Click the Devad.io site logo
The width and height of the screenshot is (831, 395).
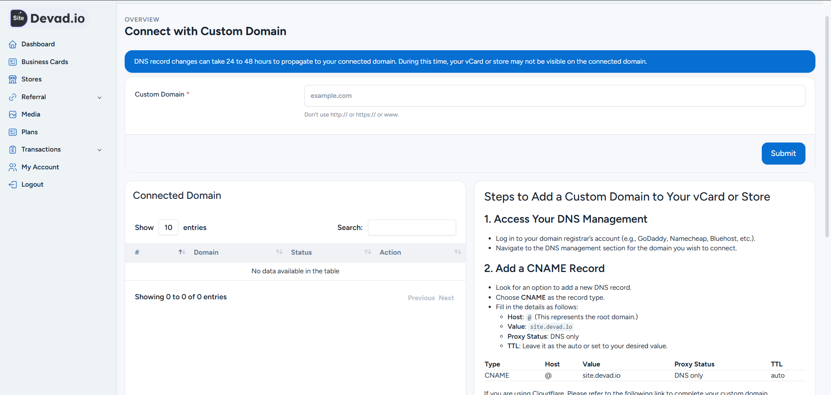coord(48,18)
